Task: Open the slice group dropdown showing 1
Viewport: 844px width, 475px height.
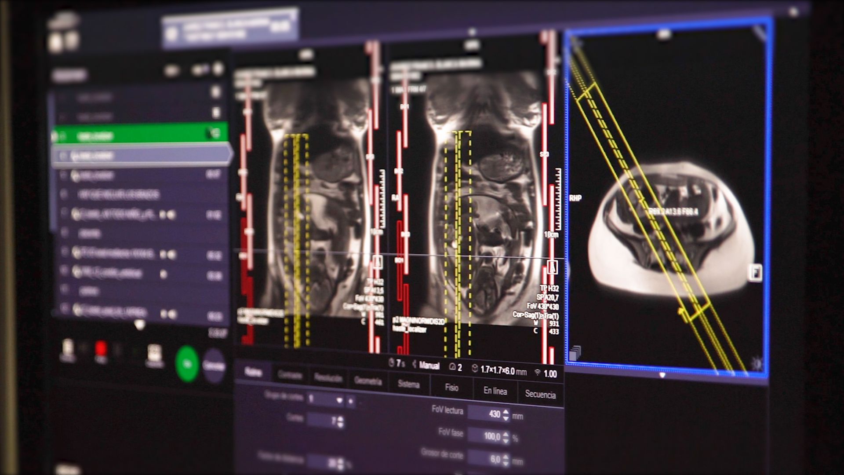Action: [326, 400]
